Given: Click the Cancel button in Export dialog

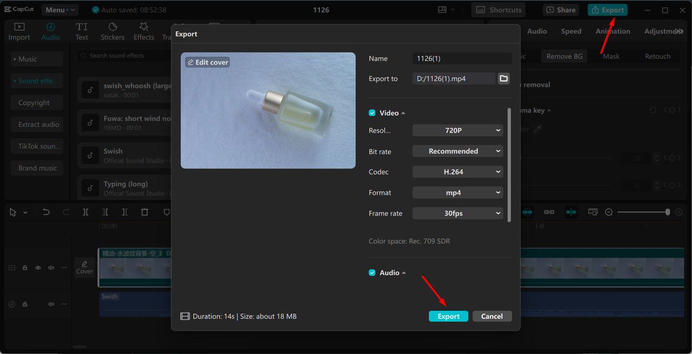Looking at the screenshot, I should tap(492, 316).
